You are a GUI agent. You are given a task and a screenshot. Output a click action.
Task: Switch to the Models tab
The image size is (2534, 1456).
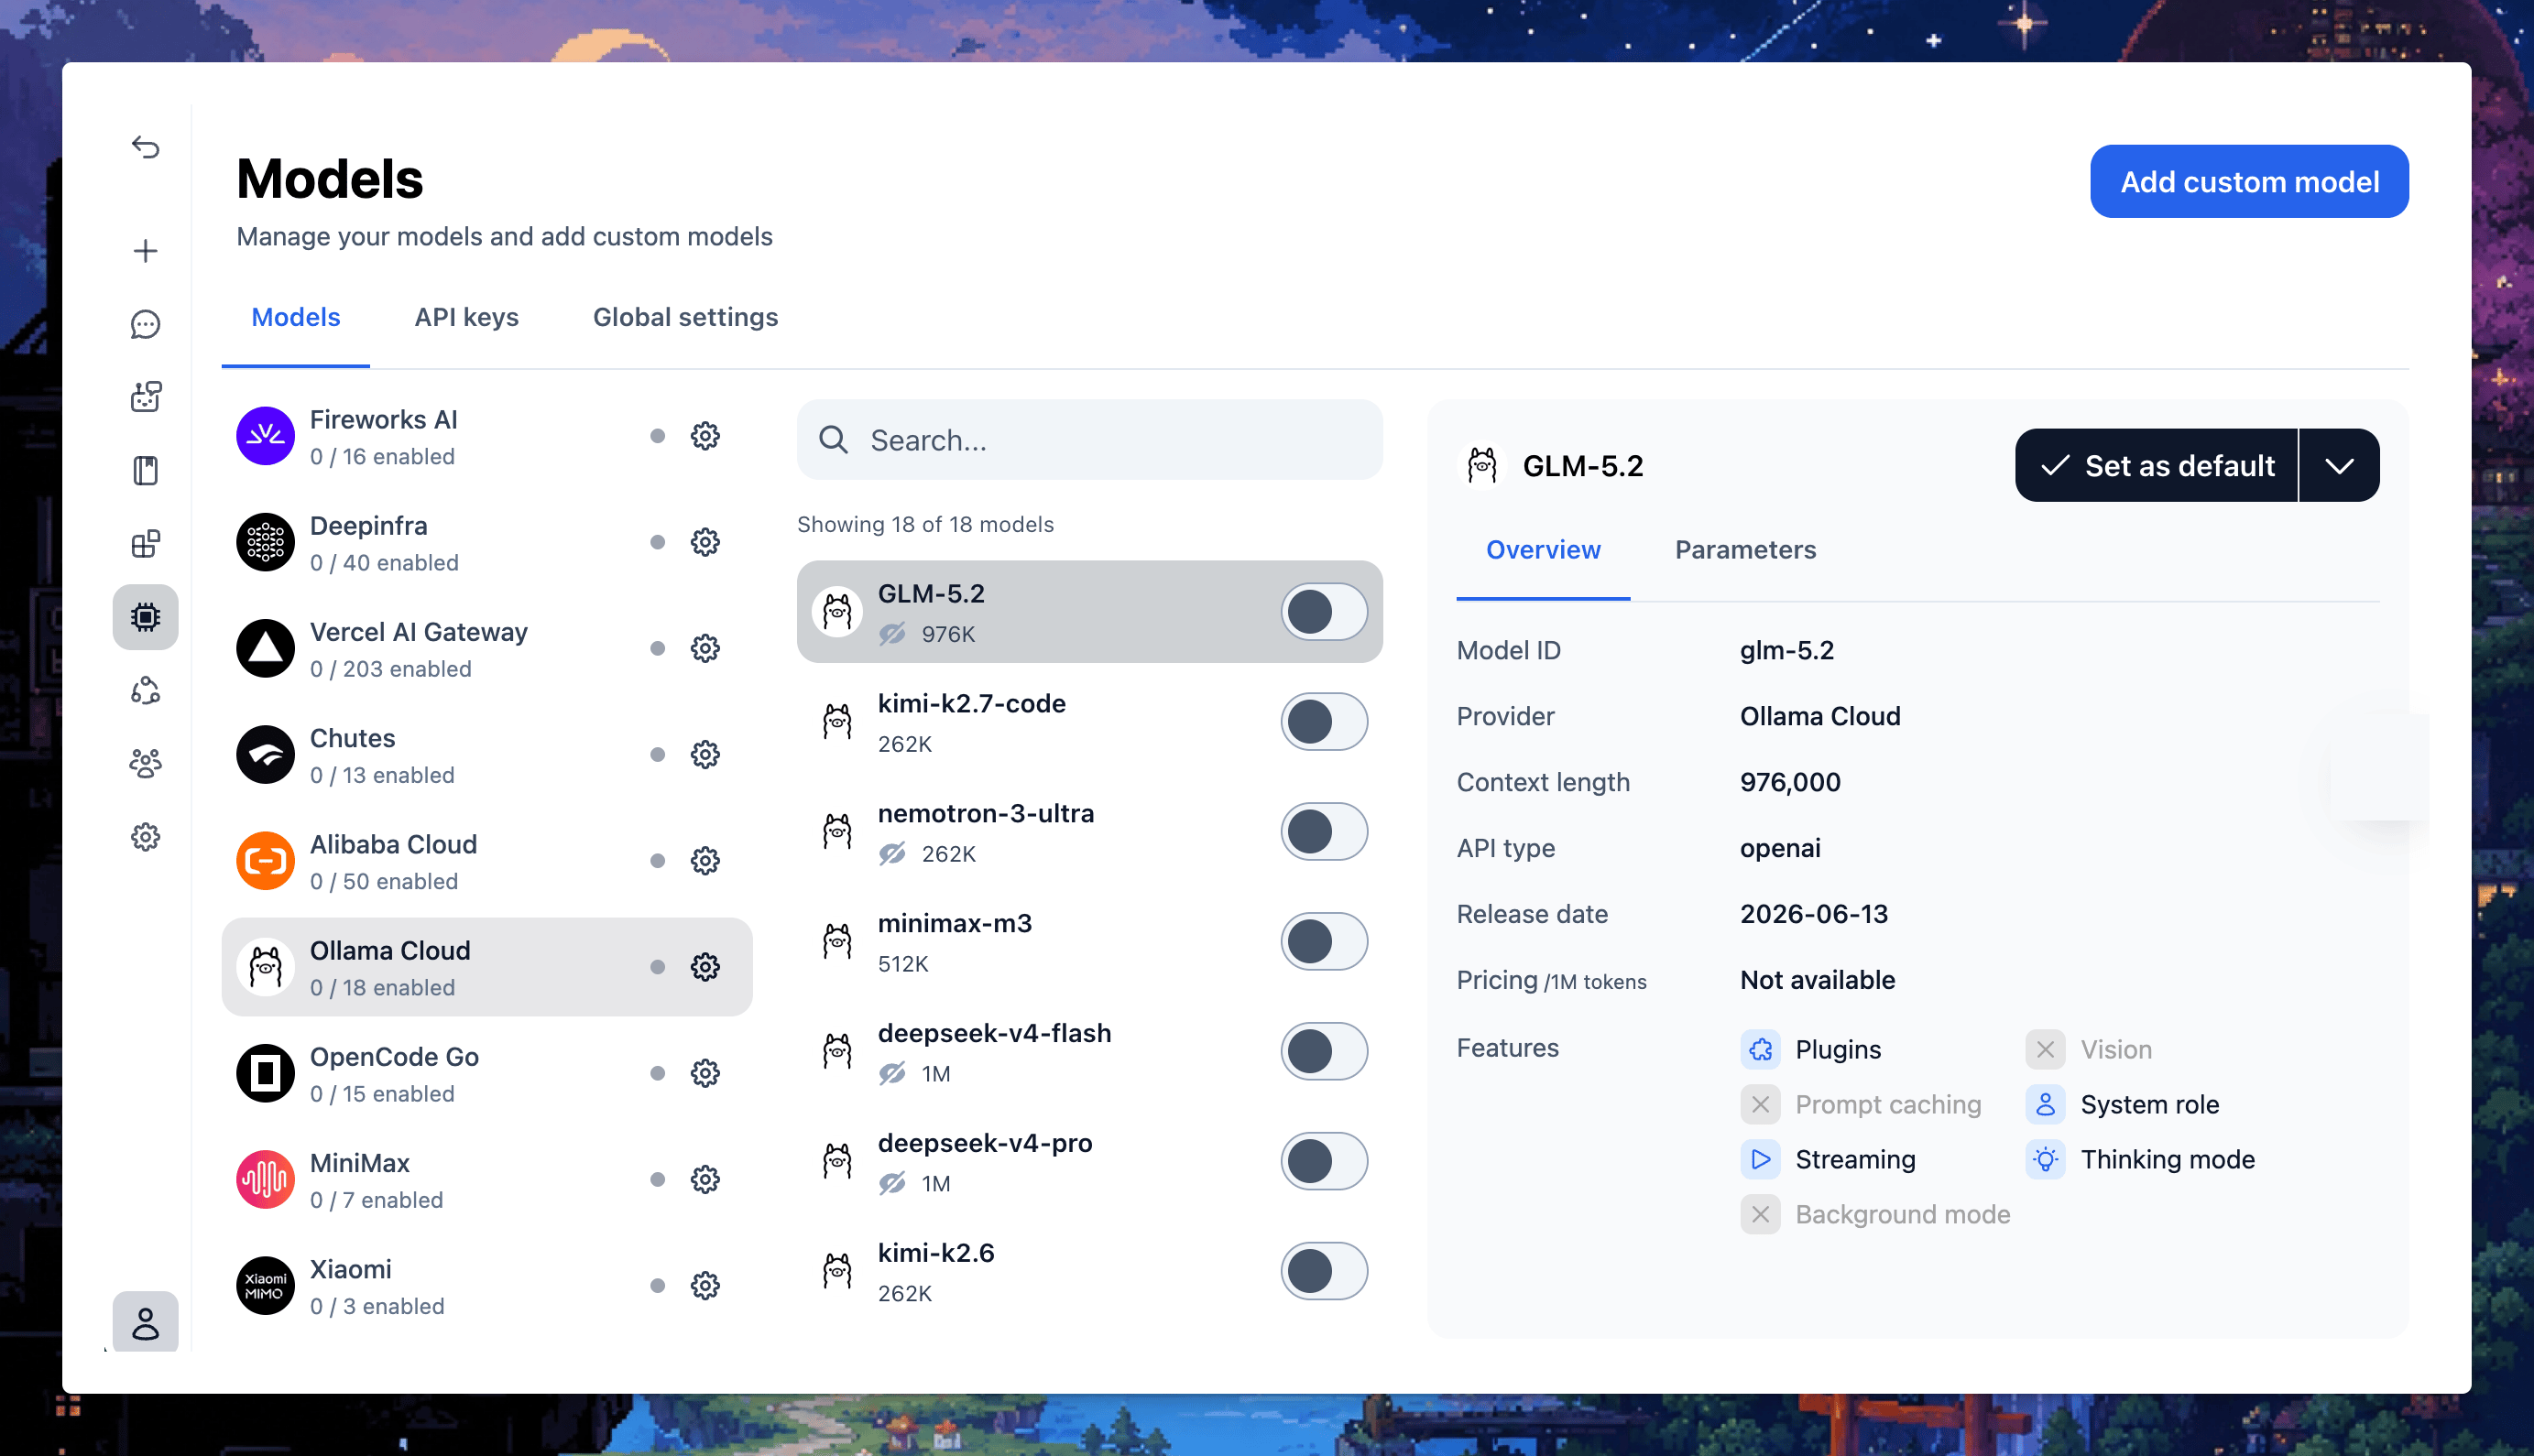coord(296,318)
